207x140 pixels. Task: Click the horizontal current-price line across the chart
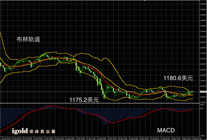point(100,92)
